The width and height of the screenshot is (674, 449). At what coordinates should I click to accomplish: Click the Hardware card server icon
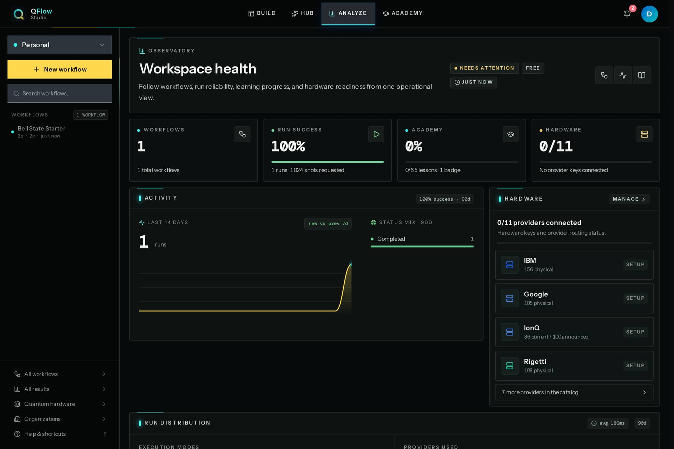(645, 134)
